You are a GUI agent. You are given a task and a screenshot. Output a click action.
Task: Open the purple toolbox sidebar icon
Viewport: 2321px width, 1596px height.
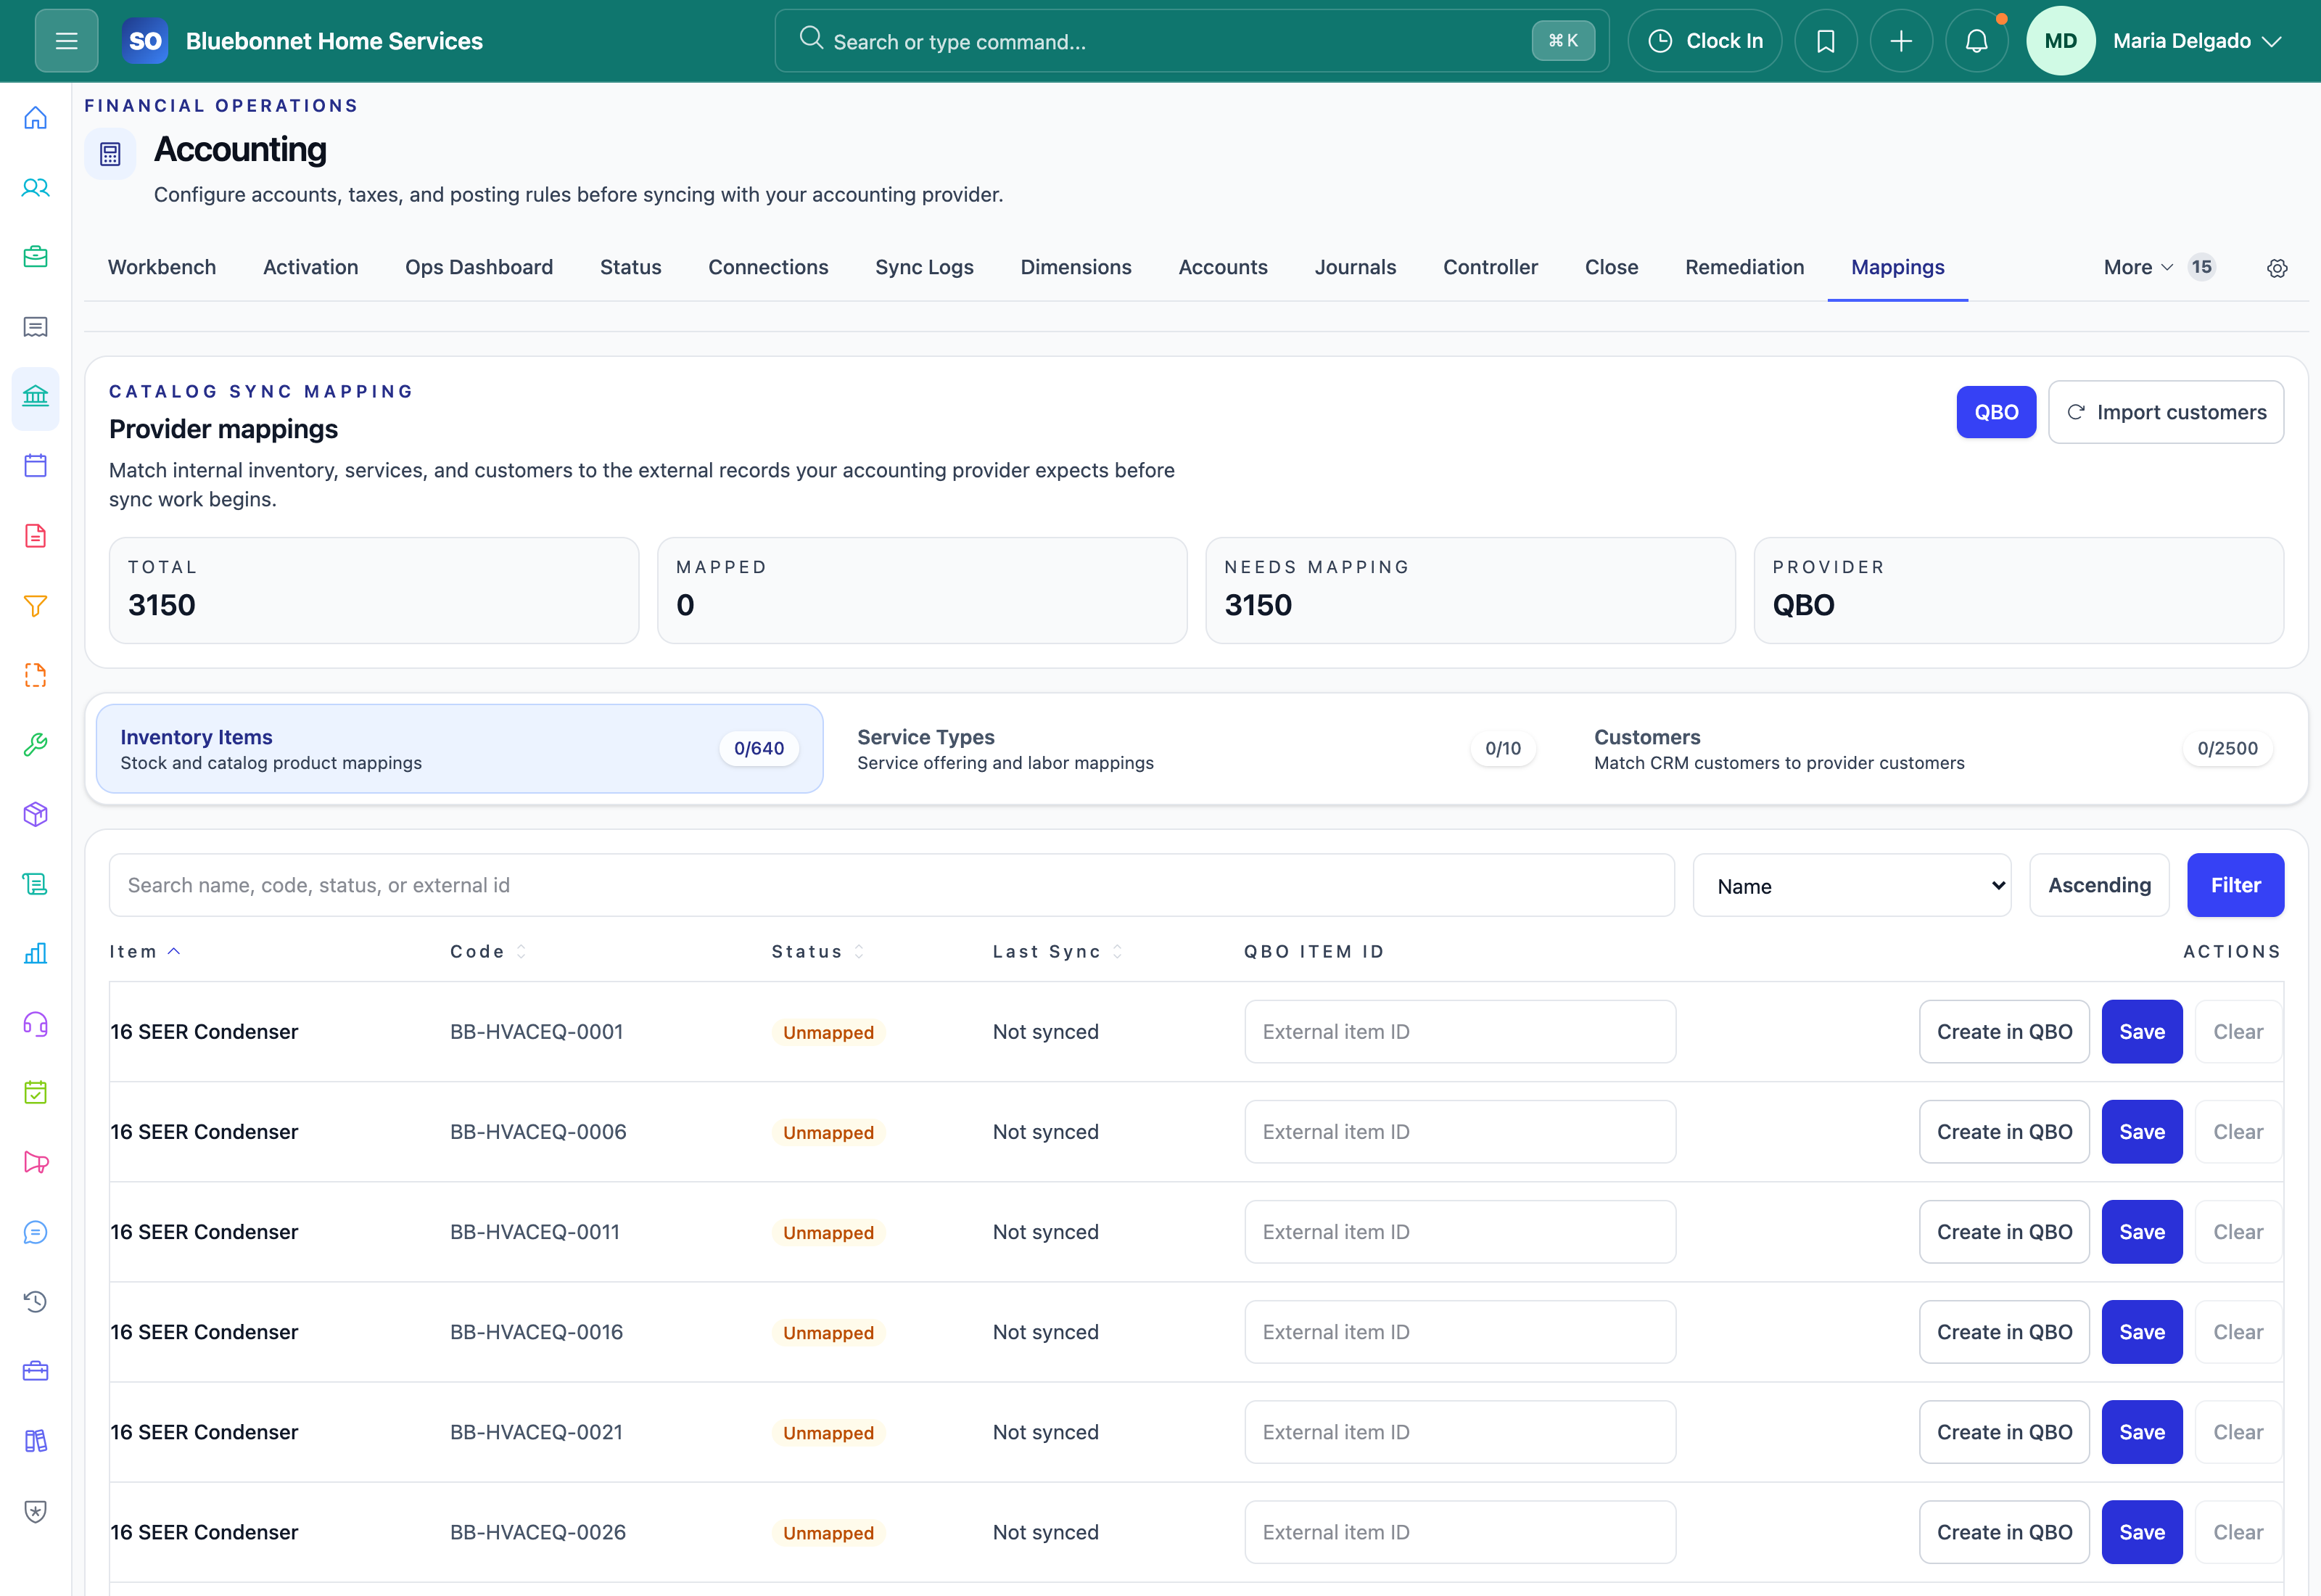point(36,1372)
